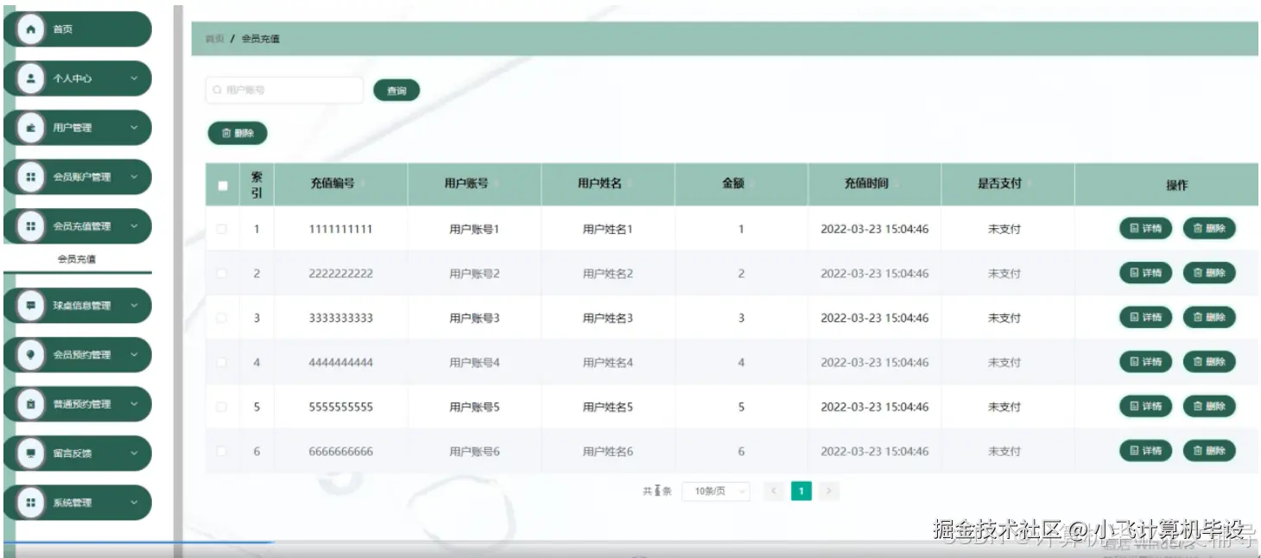Go to next page with the right arrow

[828, 491]
